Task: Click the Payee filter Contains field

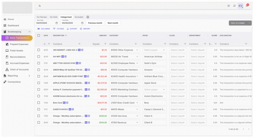Action: [x=152, y=44]
